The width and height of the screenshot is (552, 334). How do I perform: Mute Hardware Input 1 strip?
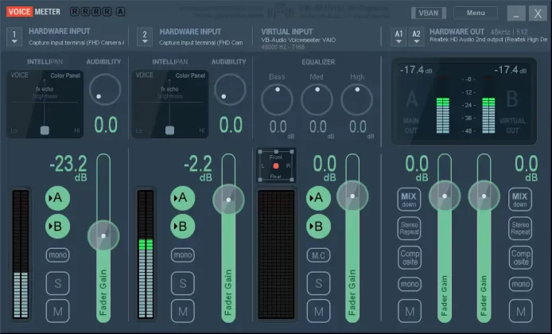tap(57, 311)
